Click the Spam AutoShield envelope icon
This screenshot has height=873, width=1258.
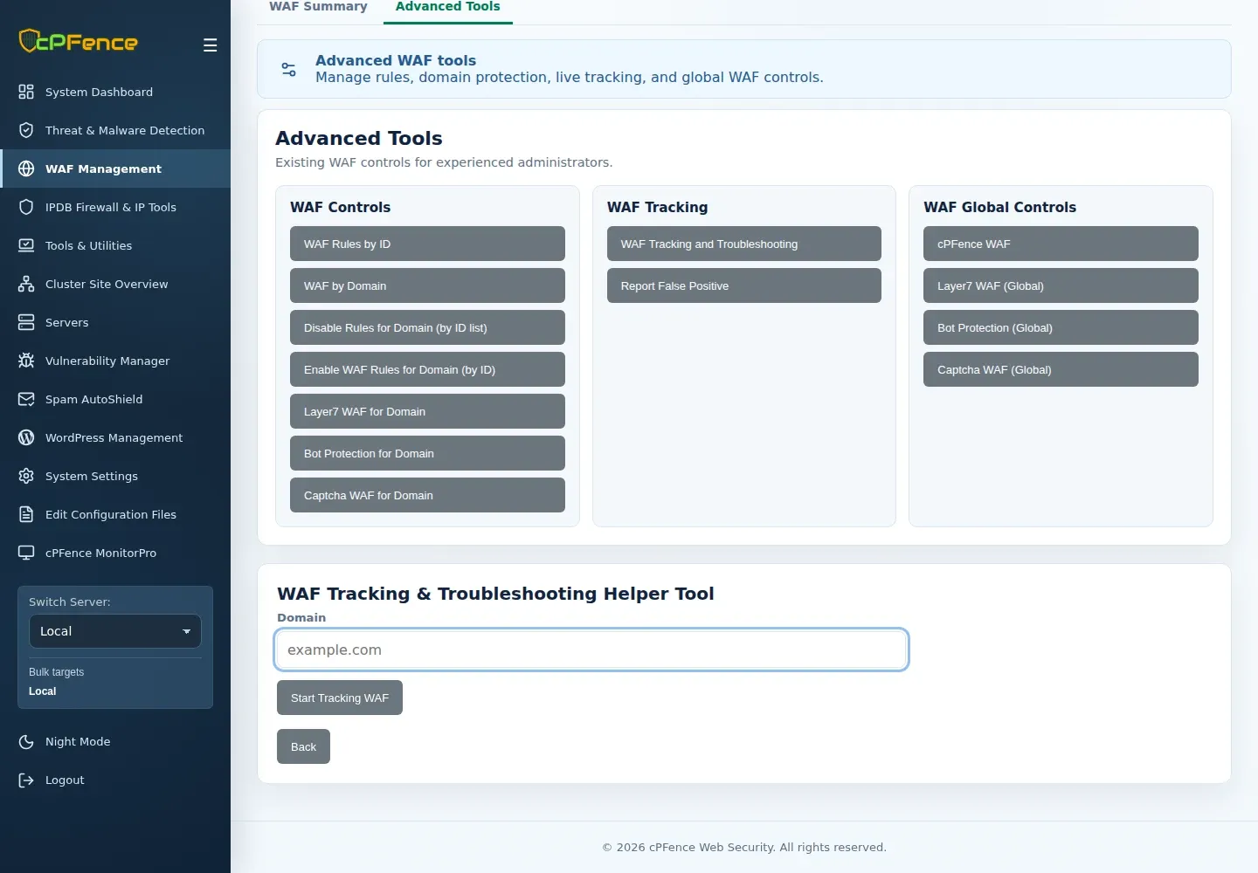tap(26, 399)
